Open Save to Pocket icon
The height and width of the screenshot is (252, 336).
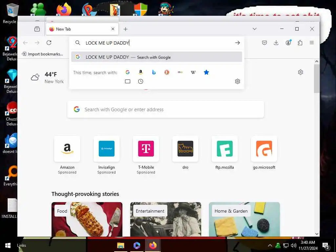(x=264, y=43)
